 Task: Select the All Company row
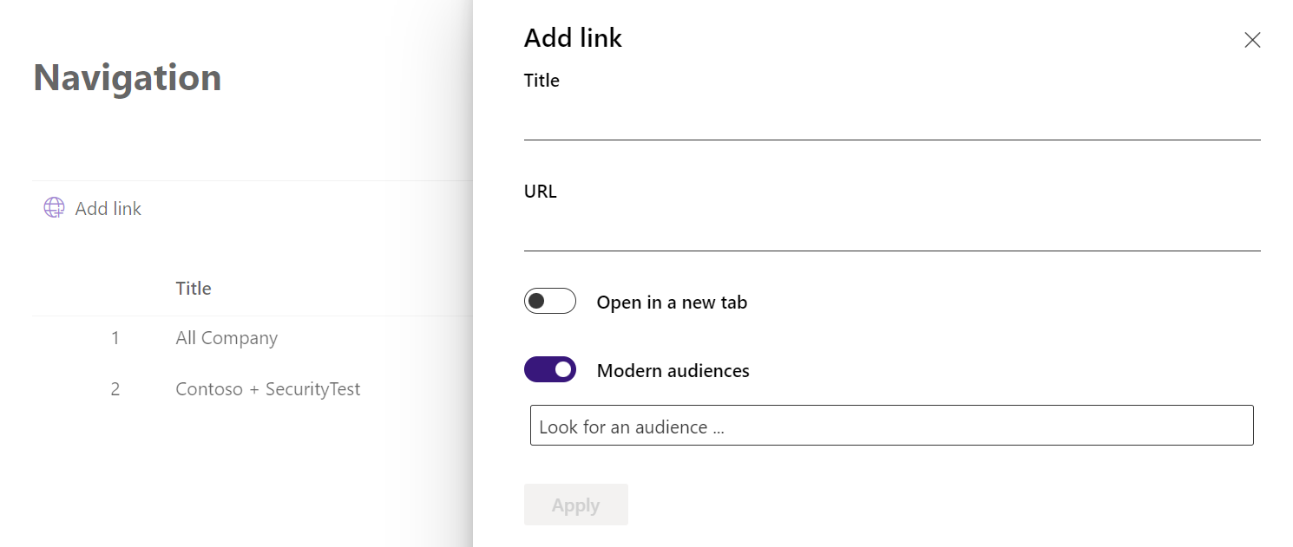[x=253, y=338]
